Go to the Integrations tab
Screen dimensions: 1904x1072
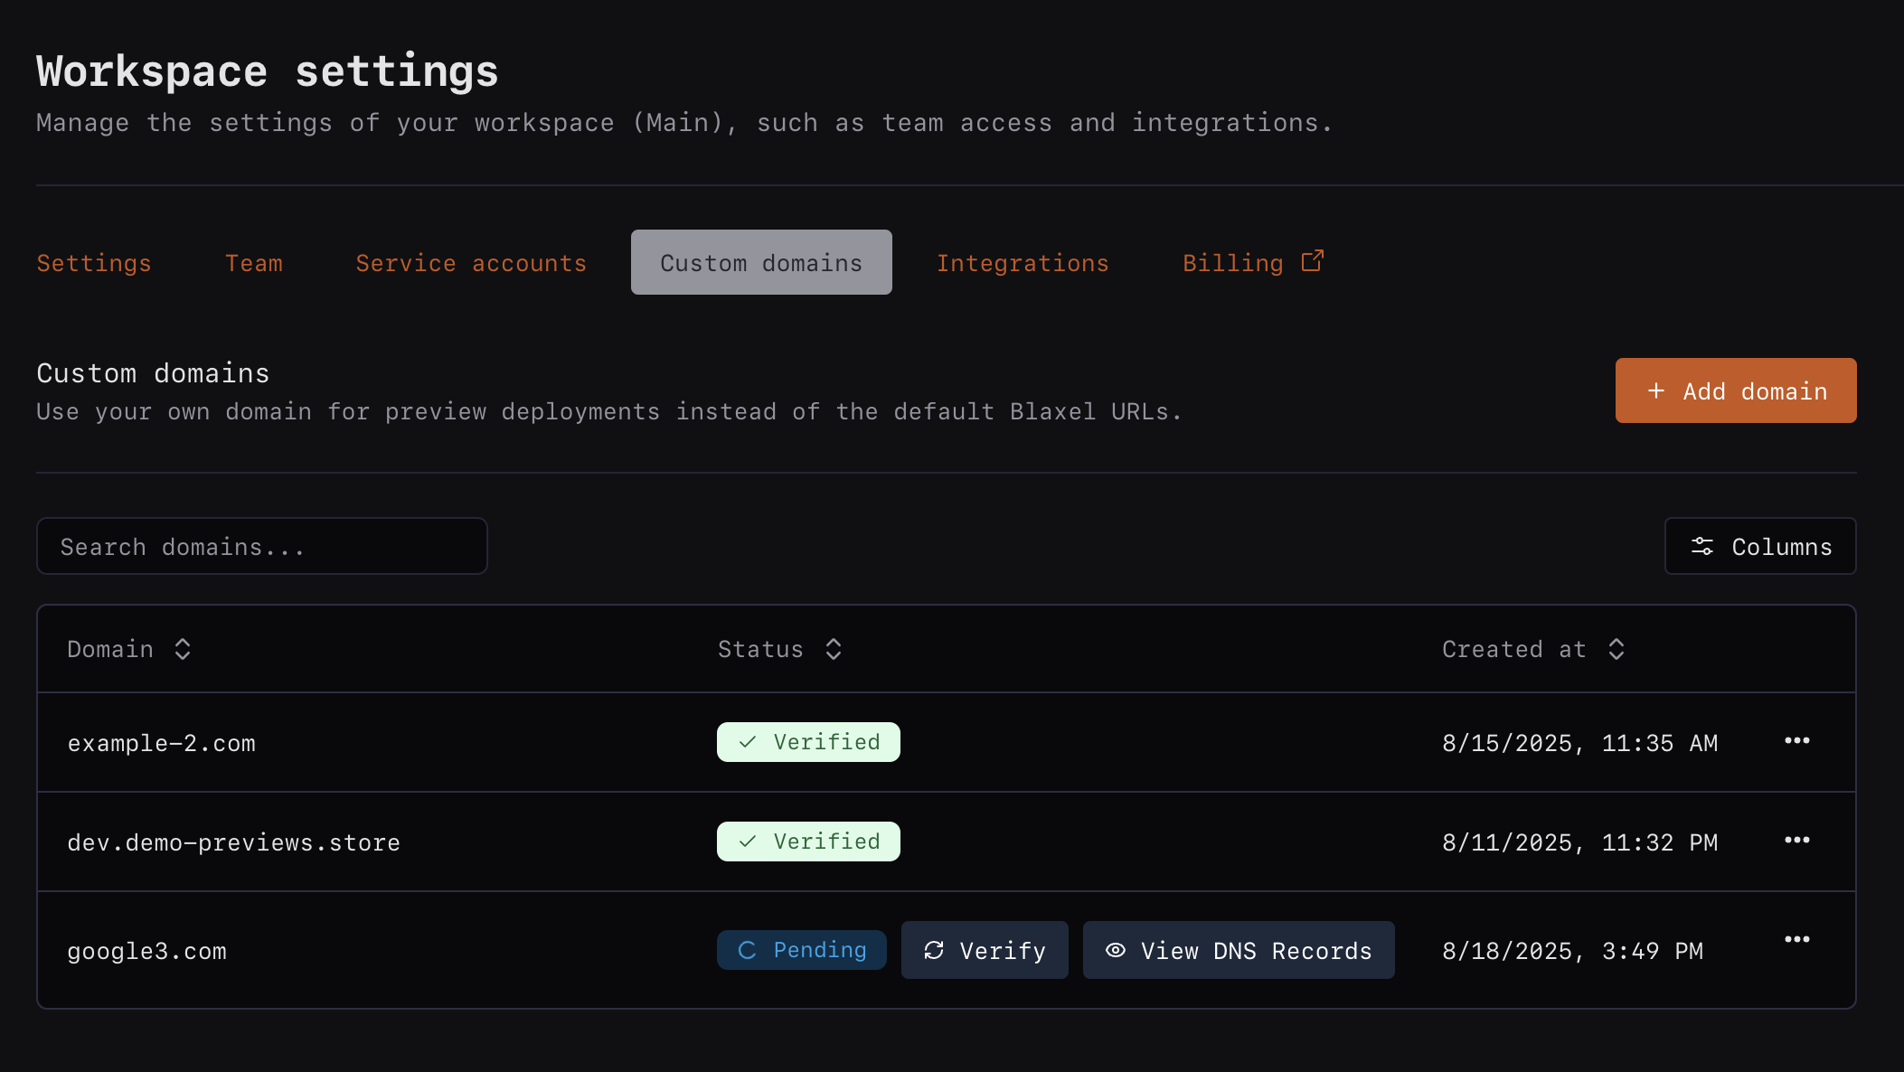1022,263
